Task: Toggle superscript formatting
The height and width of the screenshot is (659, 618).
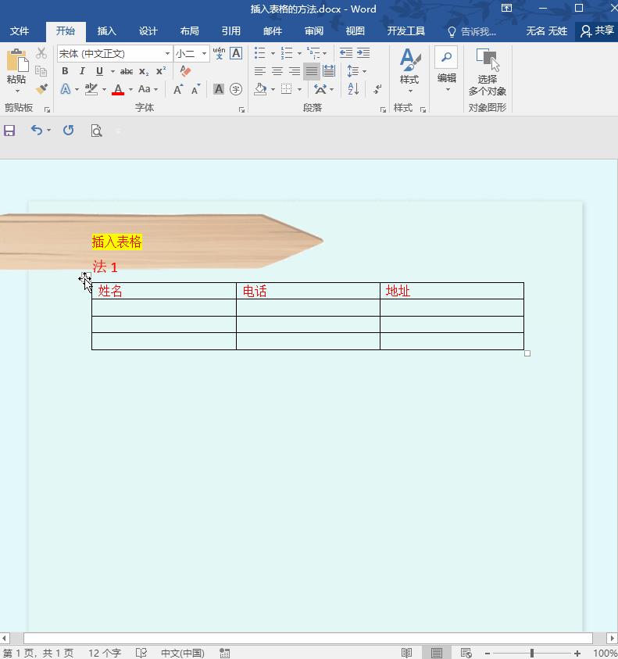Action: (161, 70)
